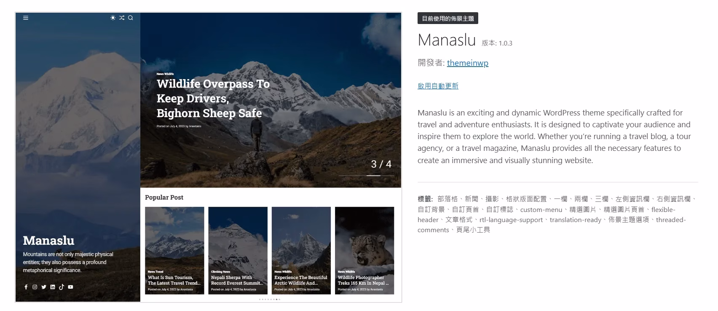Open the hamburger menu icon in preview
Screen dimensions: 718x311
26,18
